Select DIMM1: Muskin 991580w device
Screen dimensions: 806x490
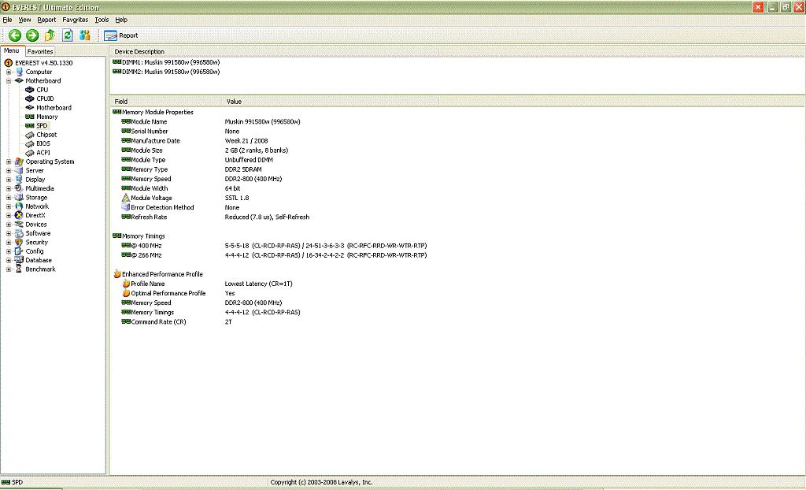166,62
